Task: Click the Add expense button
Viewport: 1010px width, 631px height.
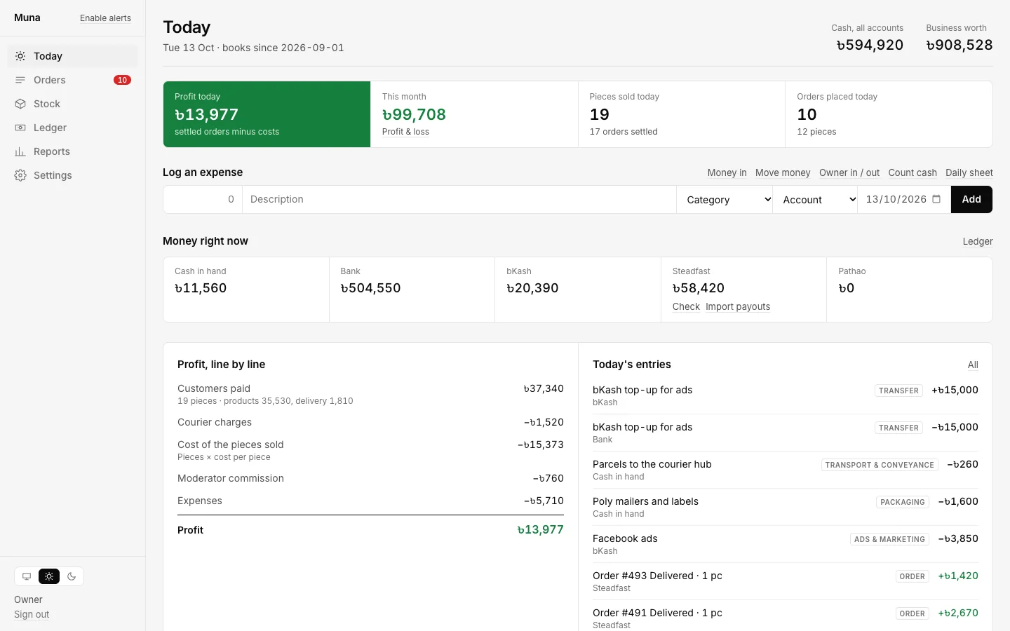Action: point(971,199)
